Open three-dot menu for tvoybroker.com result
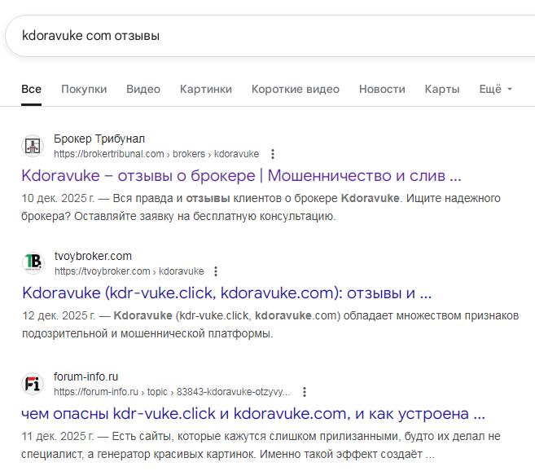535x471 pixels. 216,271
